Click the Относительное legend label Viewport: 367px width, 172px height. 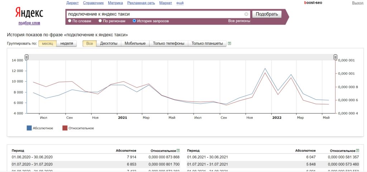[x=81, y=128]
